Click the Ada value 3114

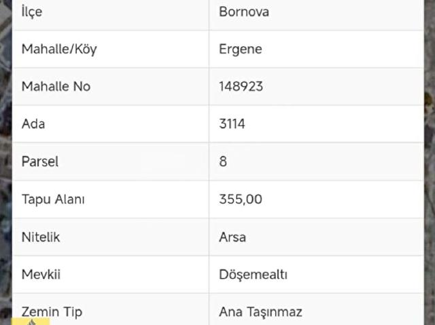[x=232, y=124]
